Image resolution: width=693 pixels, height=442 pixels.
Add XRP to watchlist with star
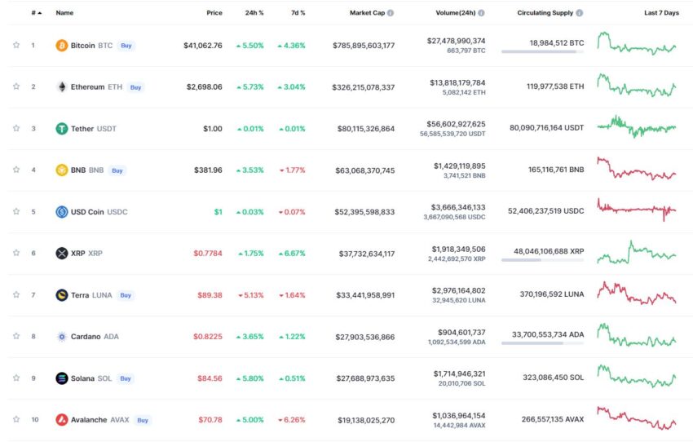pos(16,253)
